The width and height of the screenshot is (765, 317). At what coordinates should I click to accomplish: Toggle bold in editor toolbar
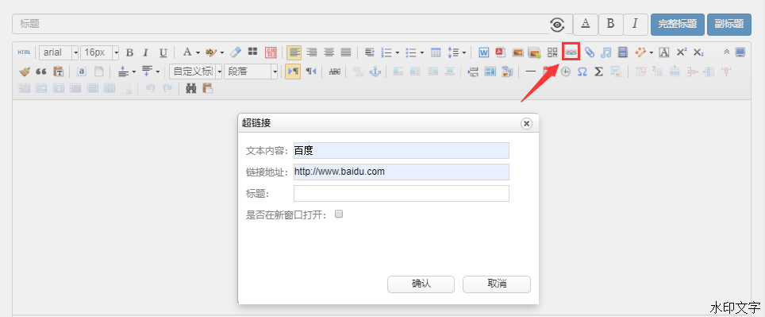pos(129,52)
